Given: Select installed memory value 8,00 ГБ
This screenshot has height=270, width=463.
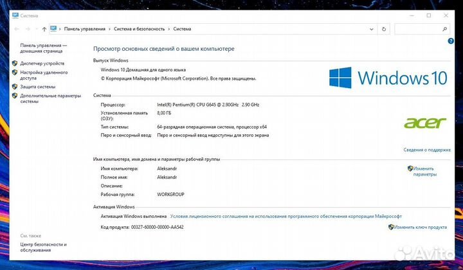Looking at the screenshot, I should click(x=164, y=113).
